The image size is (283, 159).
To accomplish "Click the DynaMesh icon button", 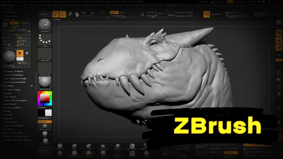I will click(207, 14).
